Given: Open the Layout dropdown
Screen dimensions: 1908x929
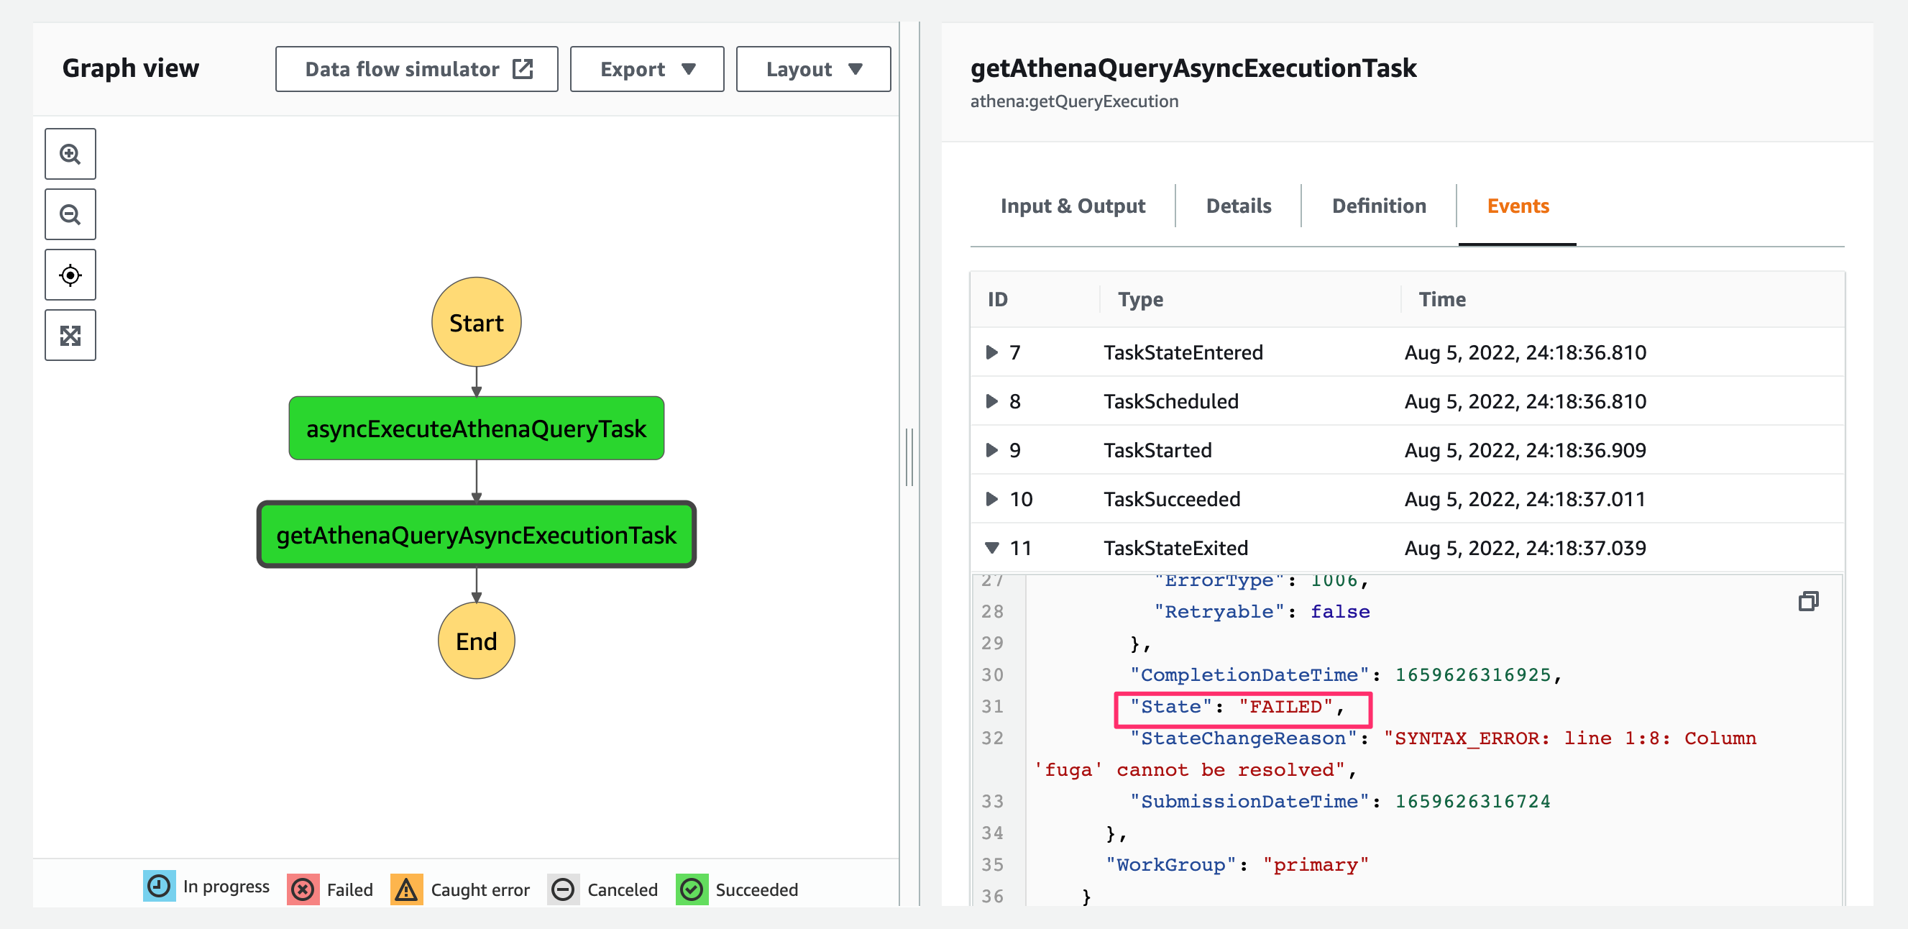Looking at the screenshot, I should pyautogui.click(x=812, y=69).
